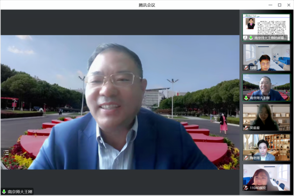
Task: Click the green microphone icon in the bottom-left speaker label
Action: [x=4, y=192]
